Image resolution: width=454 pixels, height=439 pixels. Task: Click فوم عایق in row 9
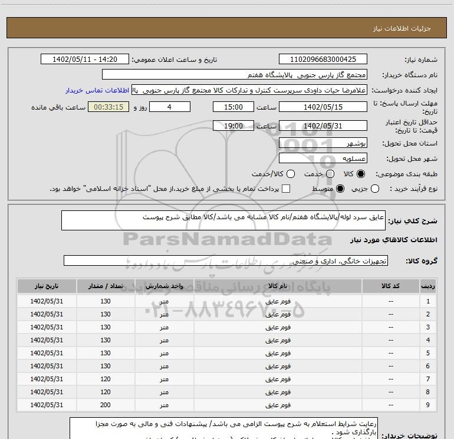point(278,405)
